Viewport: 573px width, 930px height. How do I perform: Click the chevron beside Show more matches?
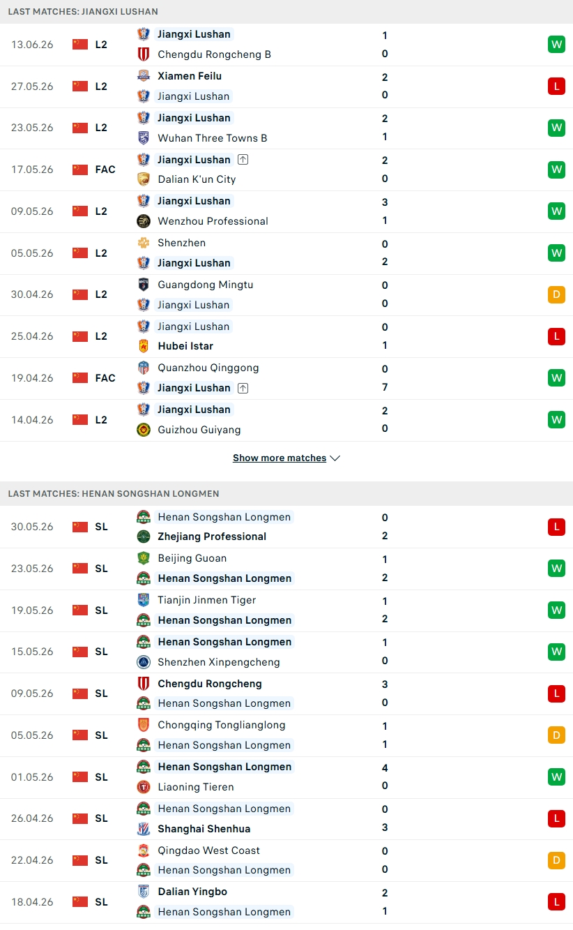(335, 458)
